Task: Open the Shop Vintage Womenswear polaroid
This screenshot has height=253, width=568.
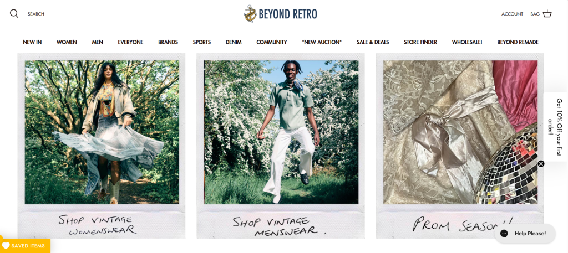Action: point(102,146)
